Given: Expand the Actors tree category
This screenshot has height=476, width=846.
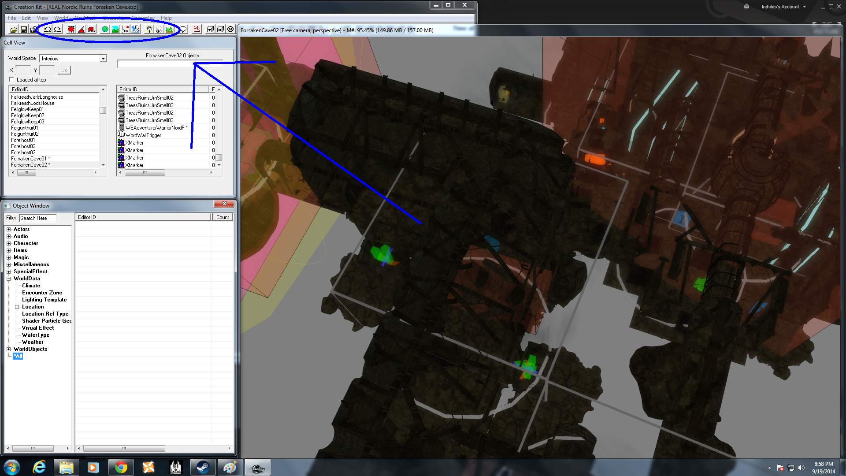Looking at the screenshot, I should click(8, 229).
